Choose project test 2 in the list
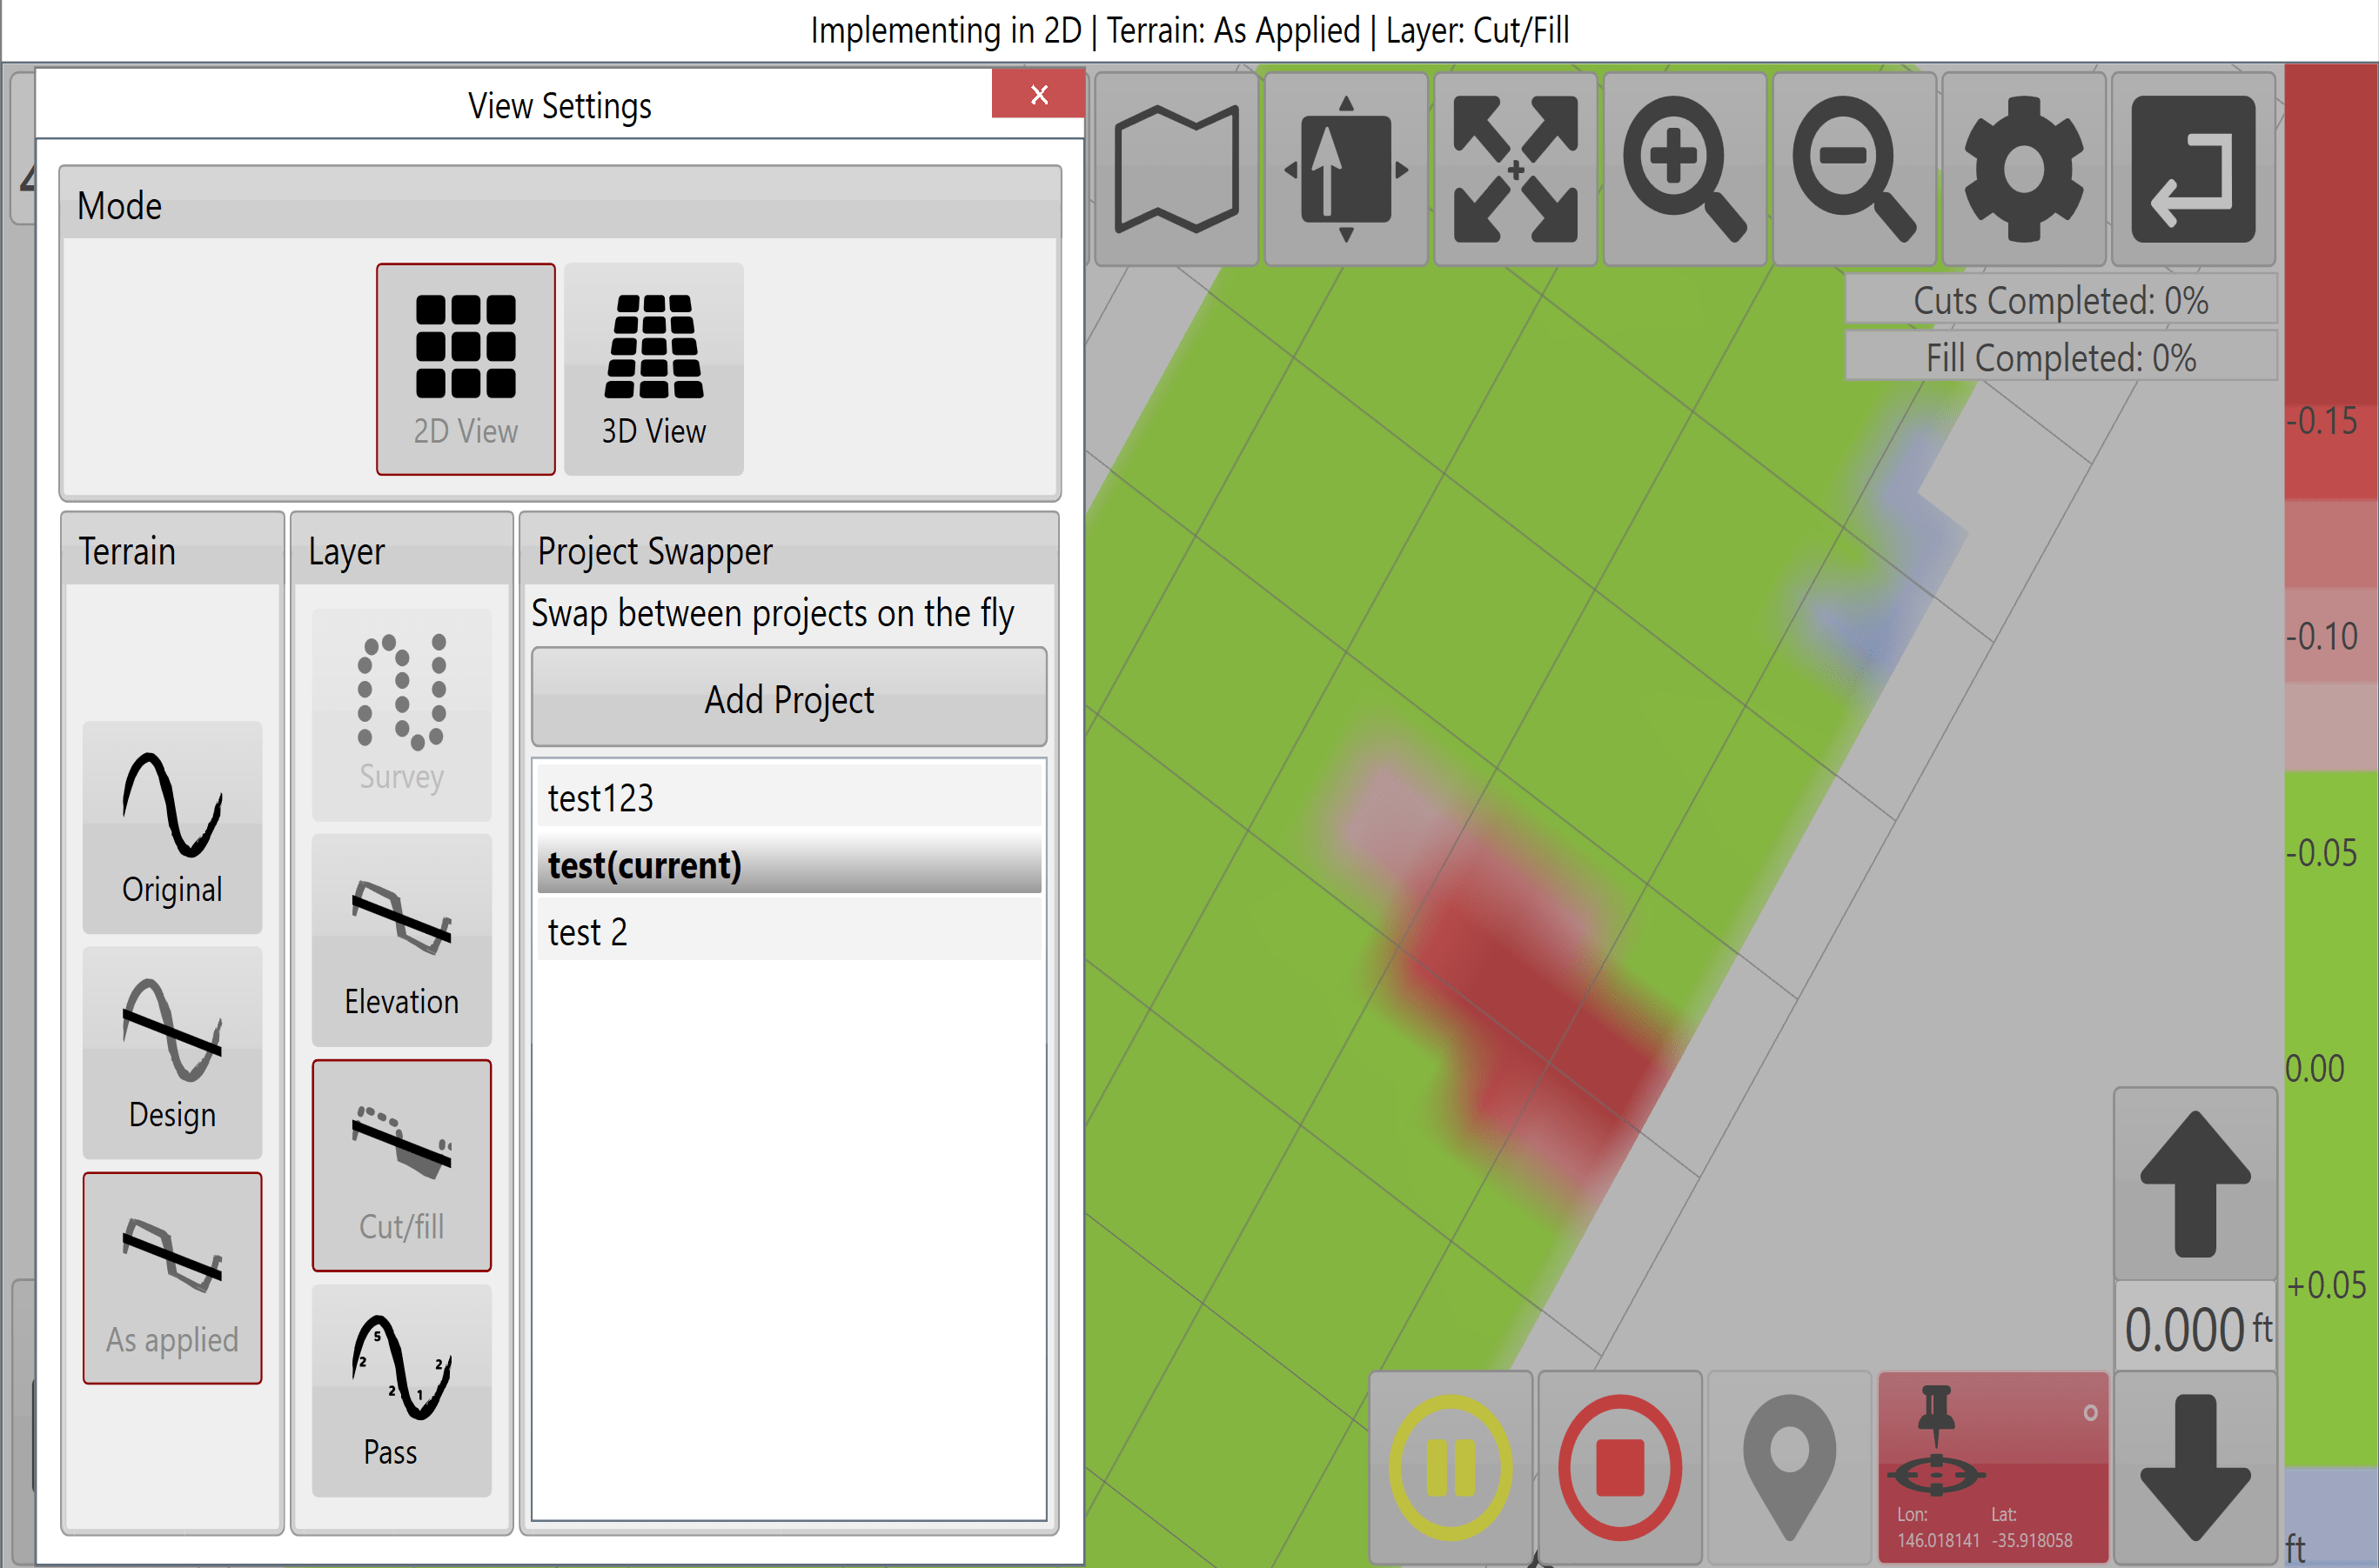The width and height of the screenshot is (2379, 1568). point(789,931)
